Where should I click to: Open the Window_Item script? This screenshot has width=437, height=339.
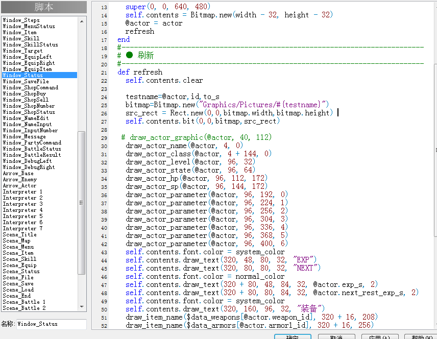pos(19,32)
